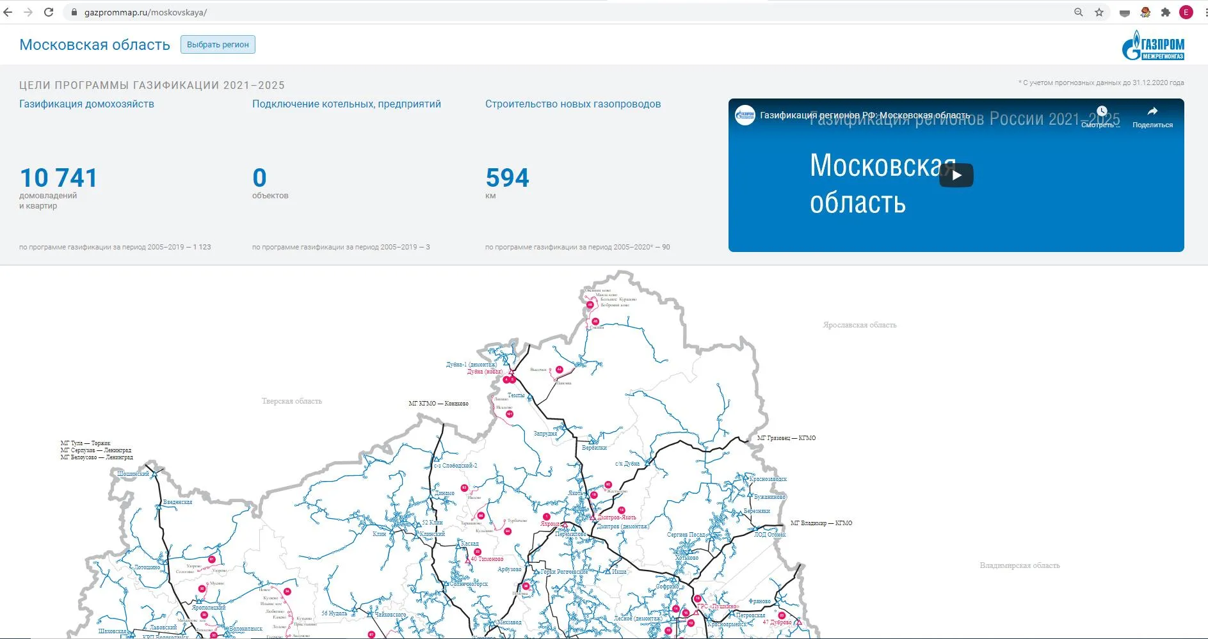Play the Московская область video
The height and width of the screenshot is (639, 1208).
click(956, 175)
